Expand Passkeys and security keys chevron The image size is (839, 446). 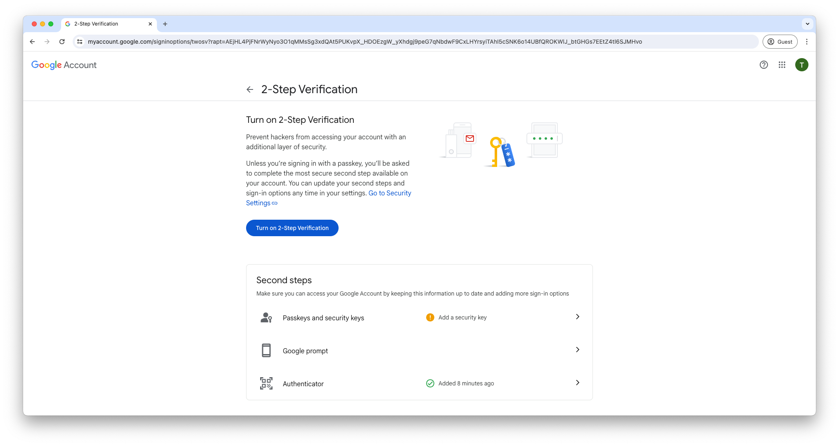577,317
